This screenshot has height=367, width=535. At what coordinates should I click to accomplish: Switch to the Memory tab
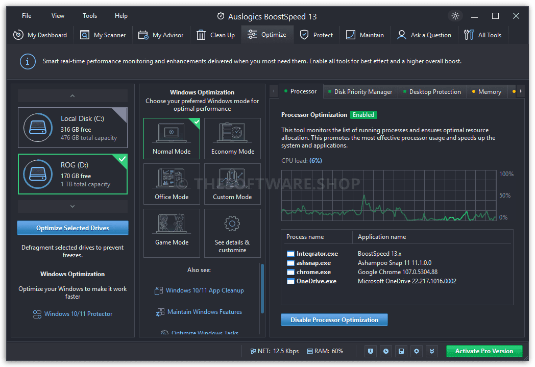coord(487,92)
